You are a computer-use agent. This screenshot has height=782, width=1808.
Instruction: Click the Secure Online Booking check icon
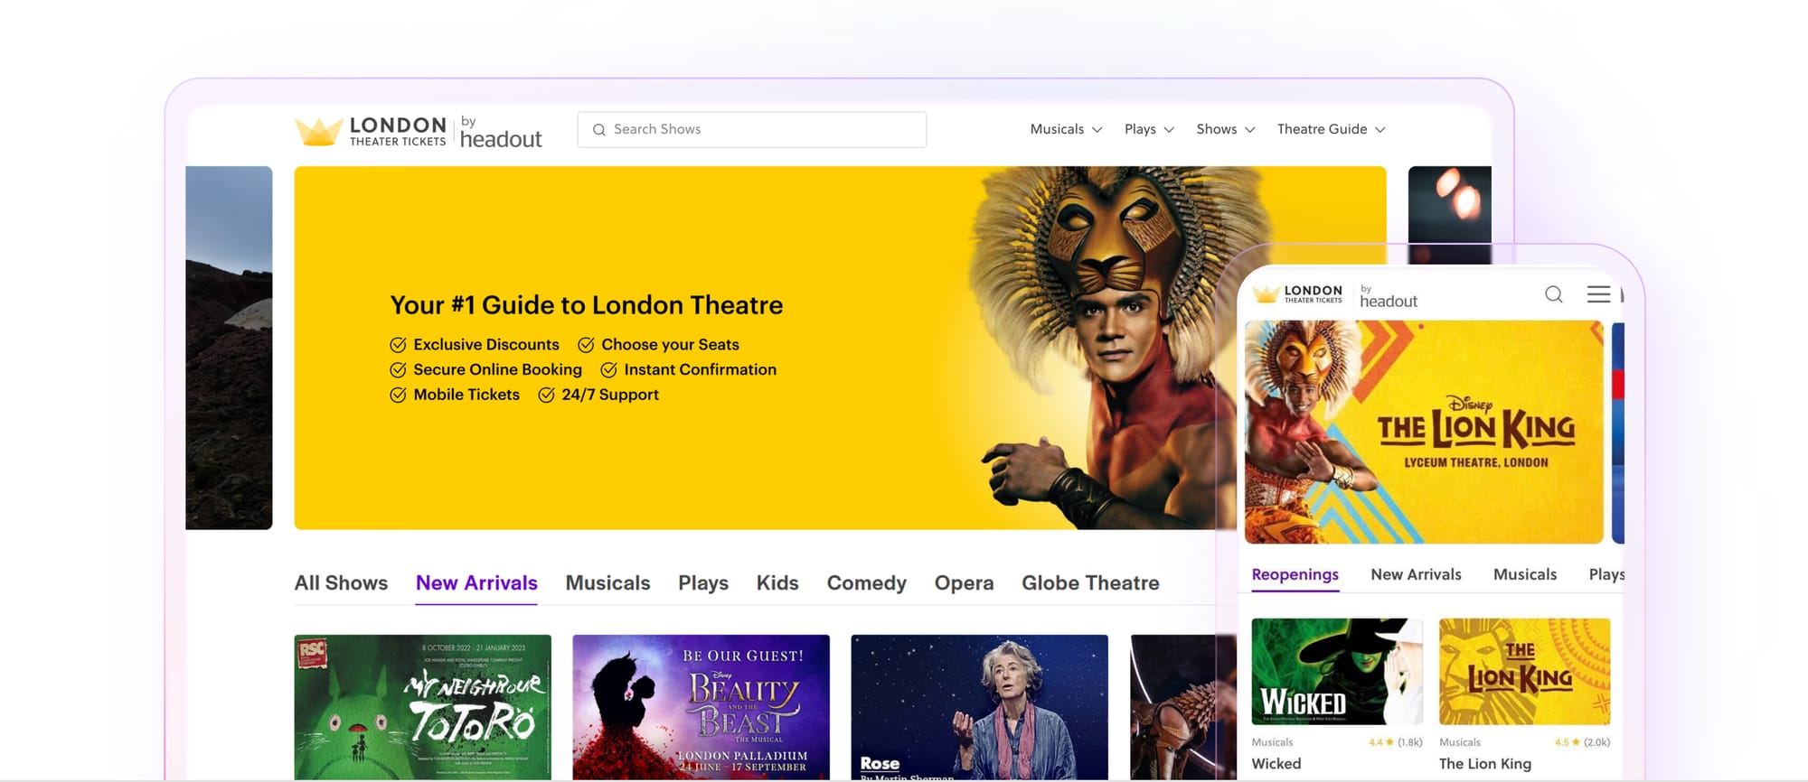pyautogui.click(x=398, y=370)
